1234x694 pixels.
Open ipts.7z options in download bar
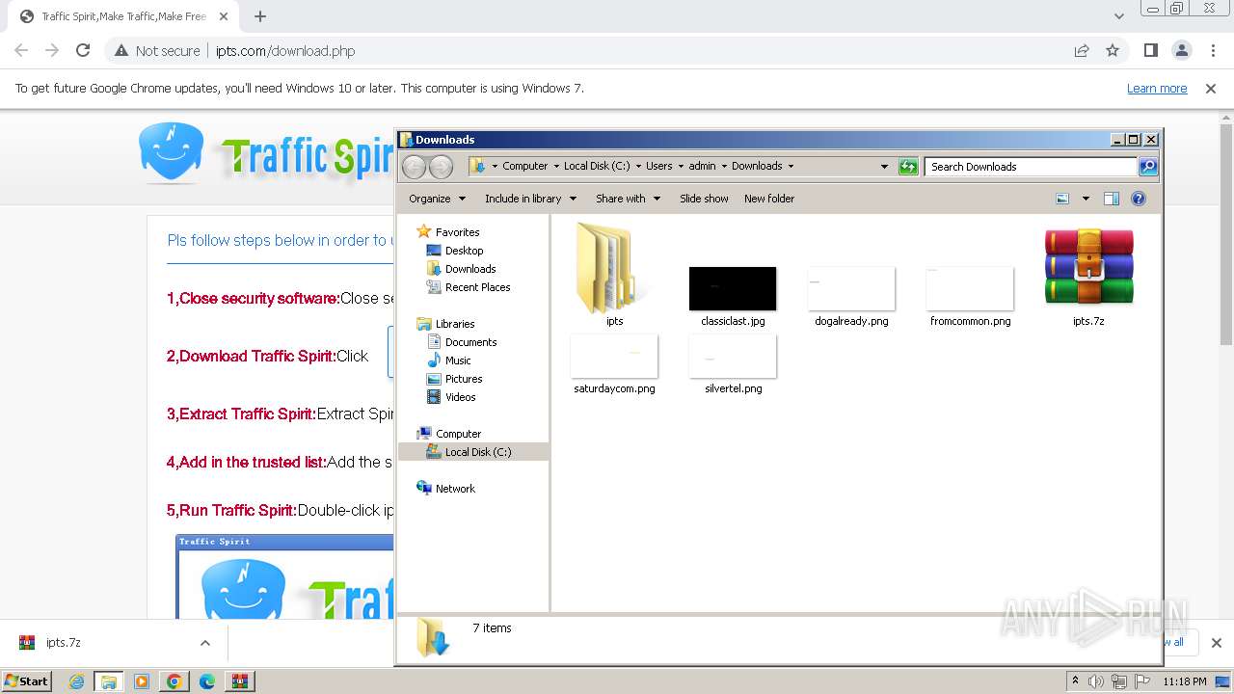[x=204, y=643]
